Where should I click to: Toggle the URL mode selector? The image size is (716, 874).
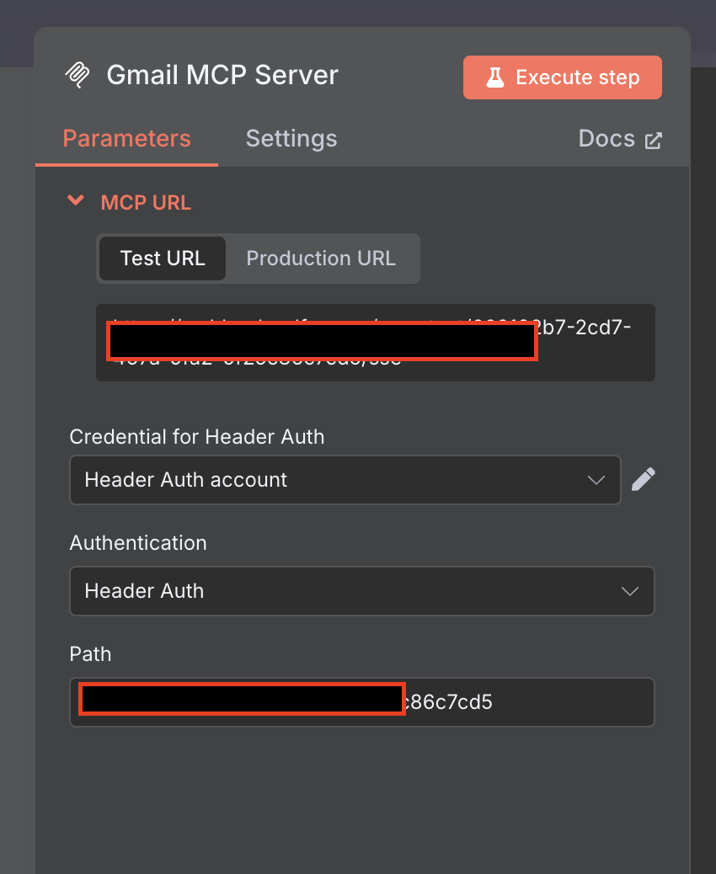[259, 258]
